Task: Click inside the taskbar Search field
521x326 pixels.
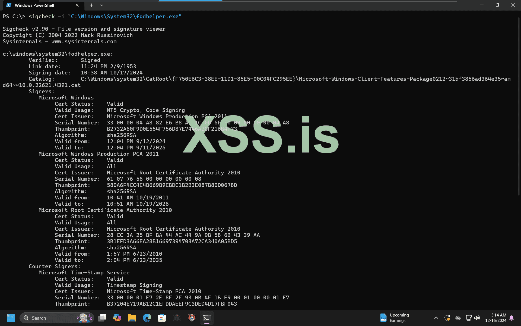Action: 49,318
